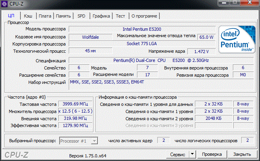Switch to the Кэш tab

(28, 16)
